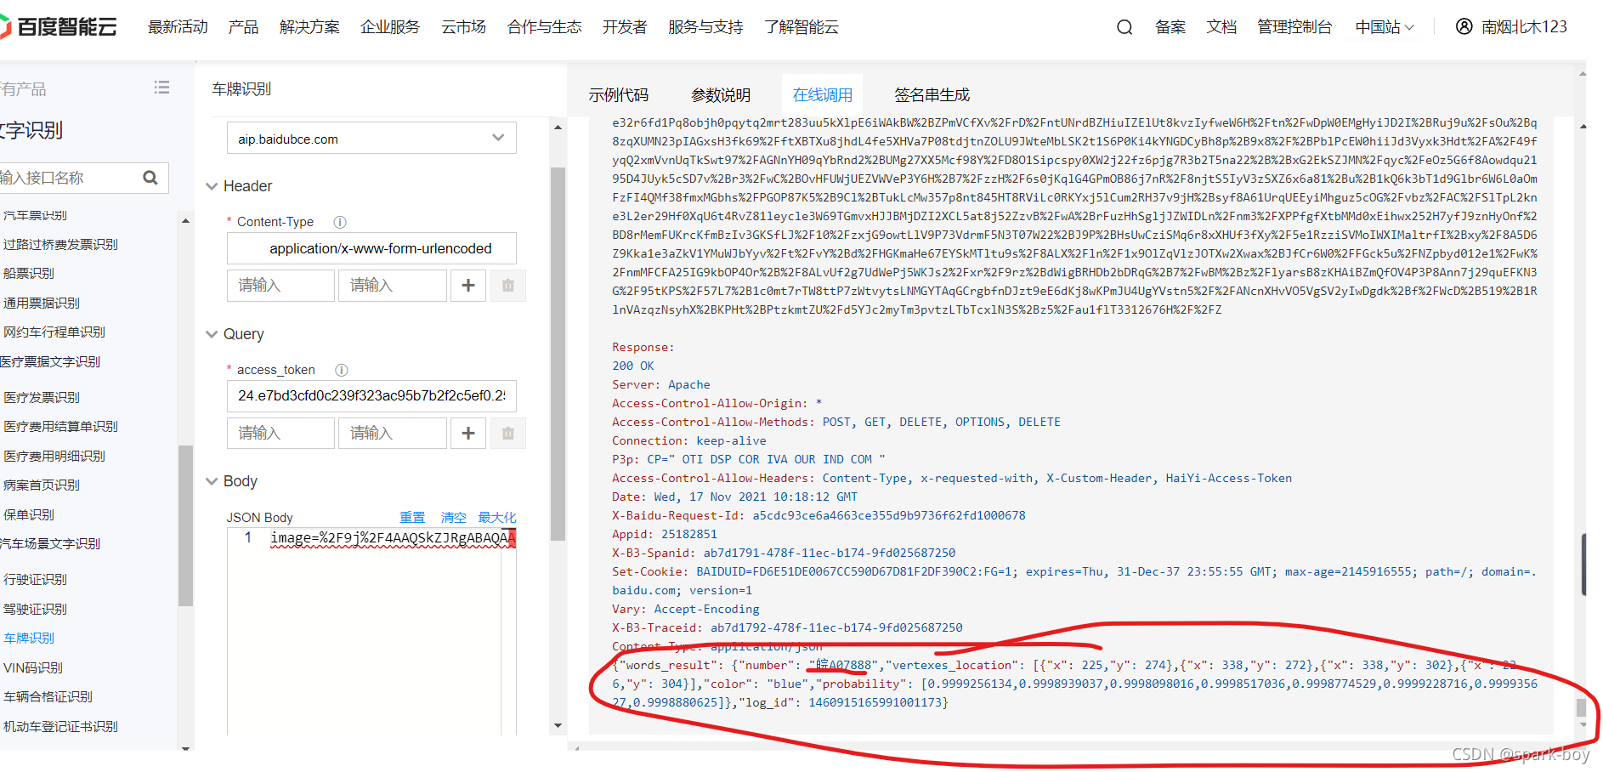Add a Header row with plus button
Viewport: 1603px width, 772px height.
(x=468, y=286)
